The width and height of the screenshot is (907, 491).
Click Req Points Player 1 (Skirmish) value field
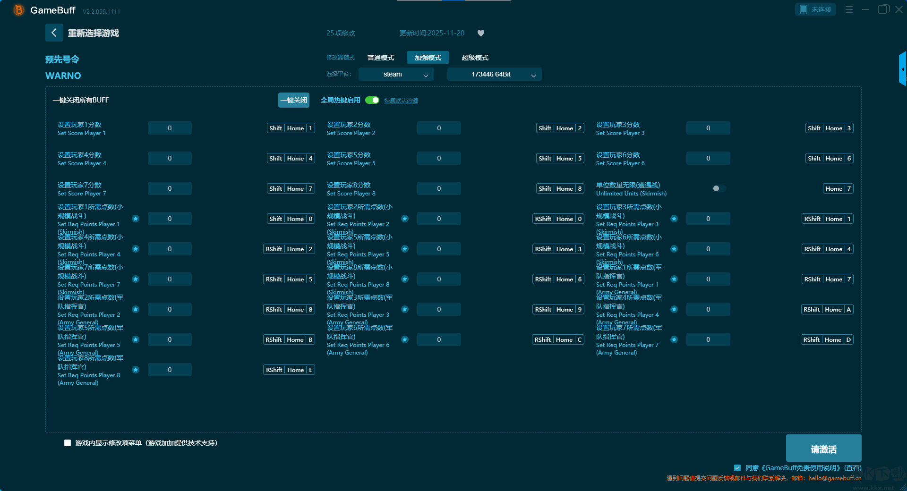[170, 219]
